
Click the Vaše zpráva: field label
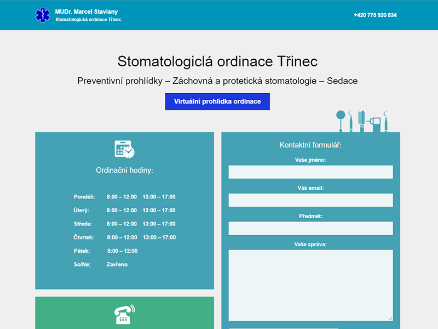(310, 244)
